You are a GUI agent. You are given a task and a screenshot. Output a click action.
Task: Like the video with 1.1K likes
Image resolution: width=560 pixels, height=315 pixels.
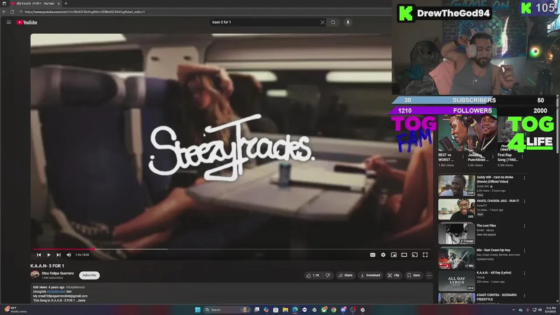coord(313,275)
